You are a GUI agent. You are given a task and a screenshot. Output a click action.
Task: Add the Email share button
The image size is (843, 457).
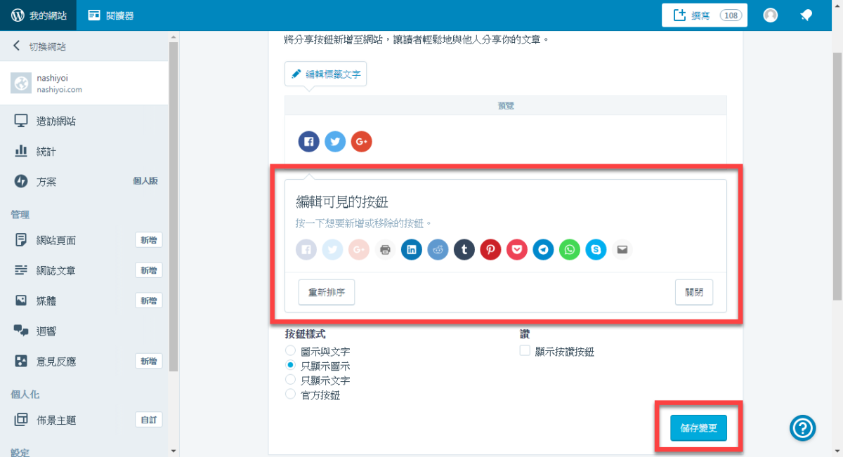pos(622,249)
